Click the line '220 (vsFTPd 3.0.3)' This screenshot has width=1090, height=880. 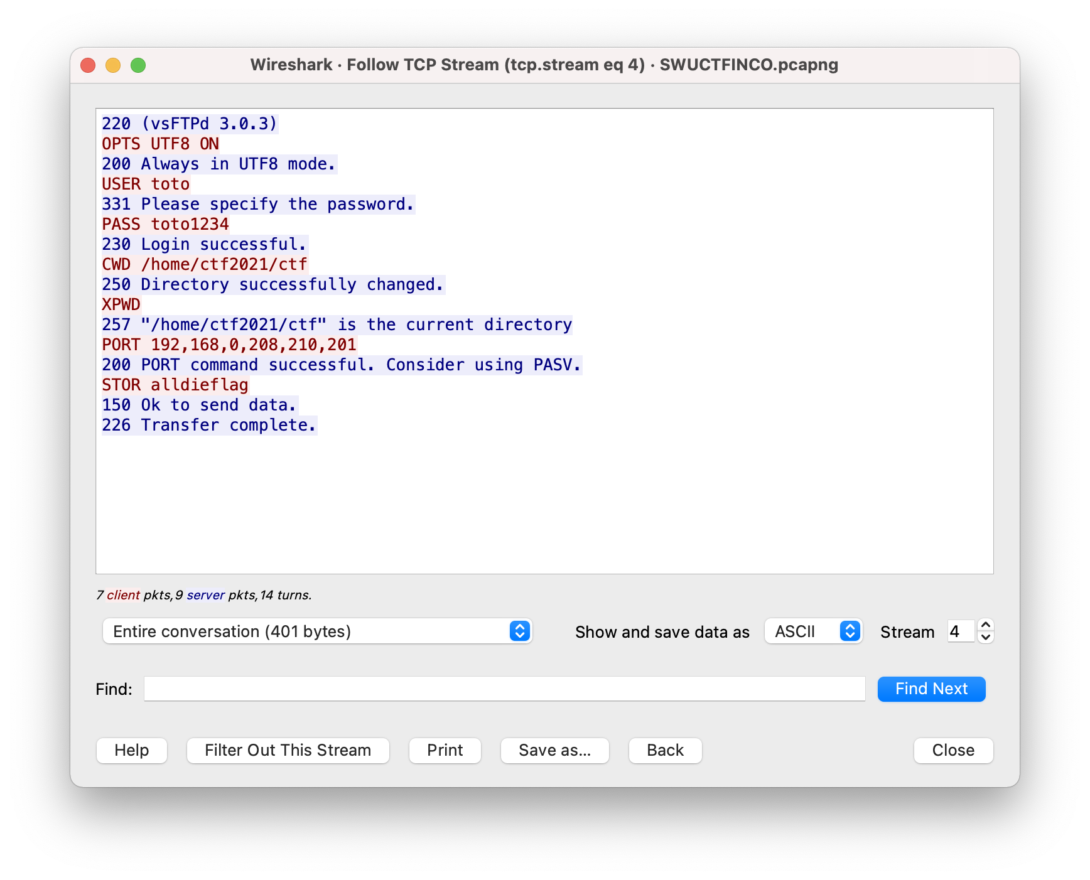(190, 124)
